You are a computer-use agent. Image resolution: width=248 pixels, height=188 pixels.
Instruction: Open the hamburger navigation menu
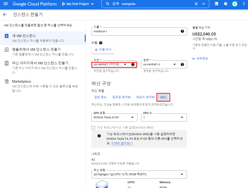click(x=6, y=4)
